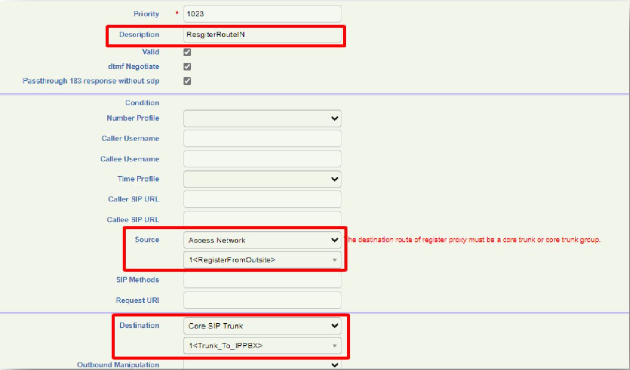Focus the Caller SIP URL field

[x=262, y=199]
